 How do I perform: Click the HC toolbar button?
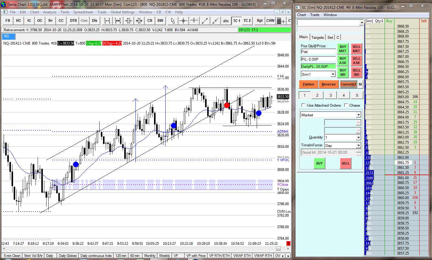pyautogui.click(x=19, y=21)
